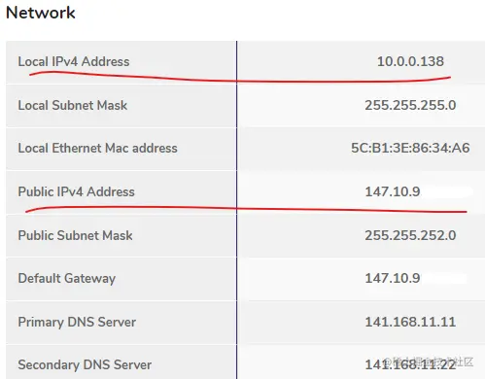The image size is (485, 379).
Task: Click the 141.168.11.11 DNS value
Action: (410, 322)
